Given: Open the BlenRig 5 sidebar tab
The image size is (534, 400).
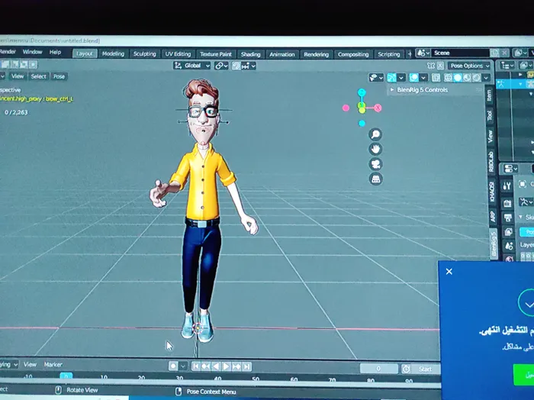Looking at the screenshot, I should tap(494, 244).
